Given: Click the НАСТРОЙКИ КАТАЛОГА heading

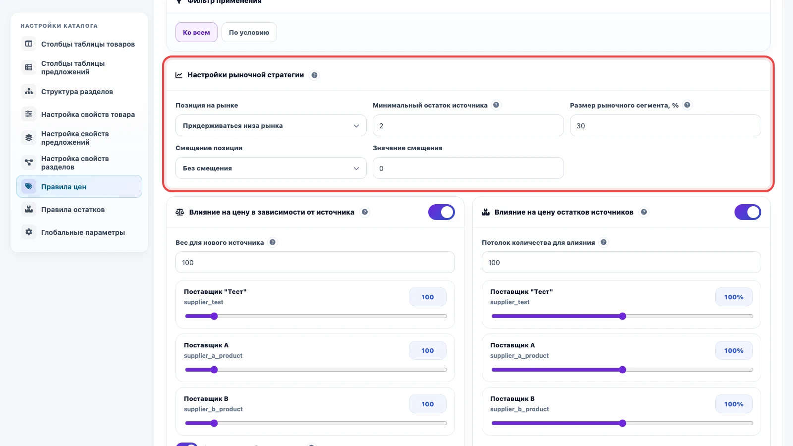Looking at the screenshot, I should pos(59,26).
